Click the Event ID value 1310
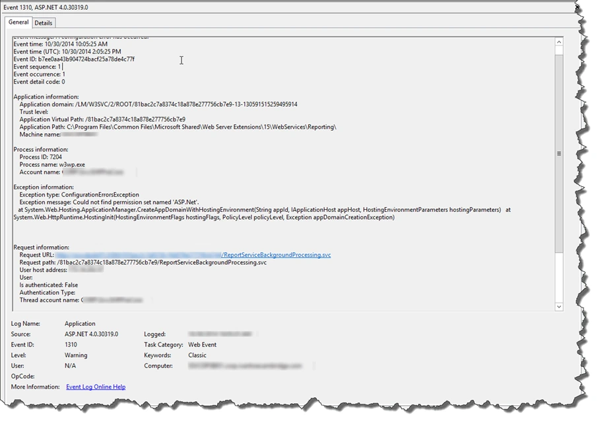The height and width of the screenshot is (421, 598). pyautogui.click(x=71, y=344)
